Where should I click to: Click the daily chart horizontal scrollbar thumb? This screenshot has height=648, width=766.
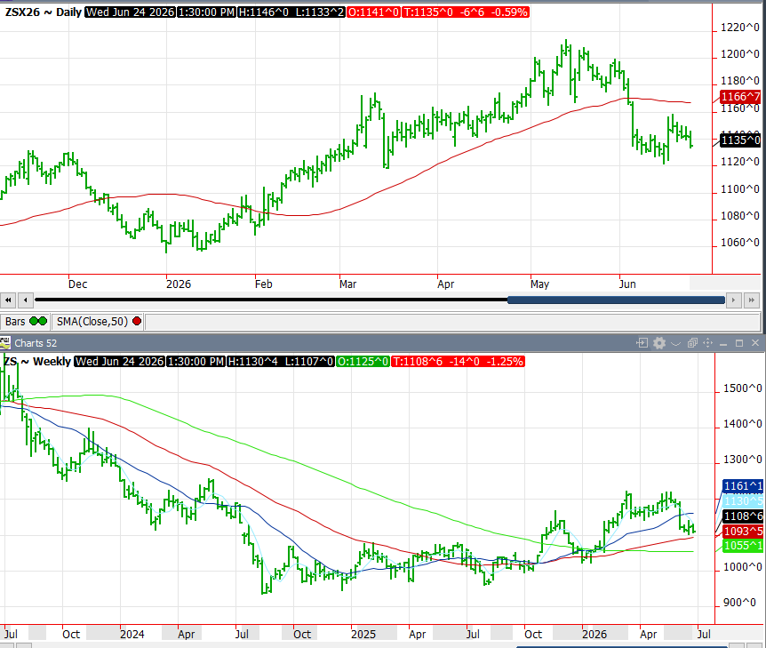point(616,300)
